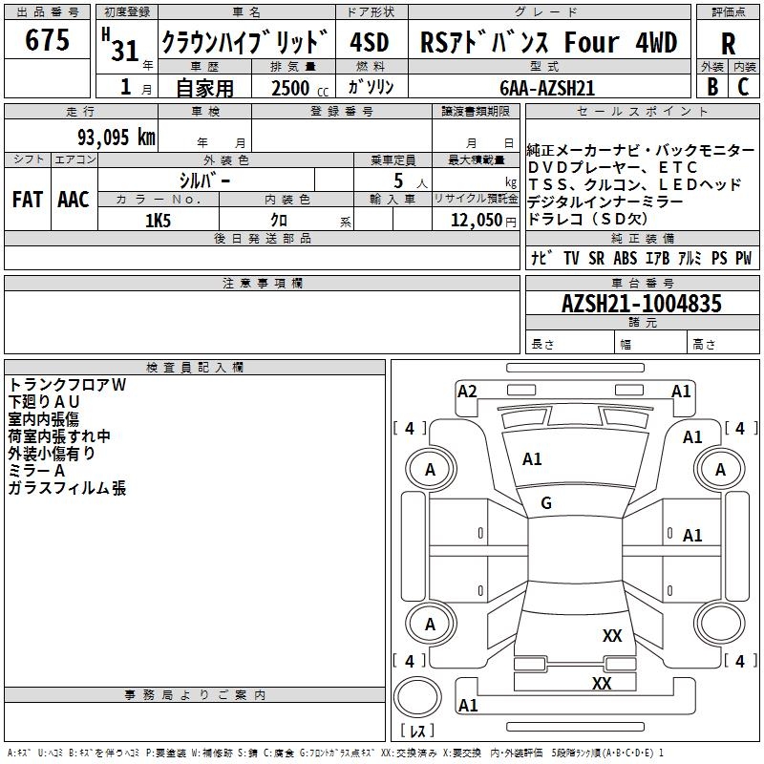Select mileage value 93,095 km
764x764 pixels.
117,138
